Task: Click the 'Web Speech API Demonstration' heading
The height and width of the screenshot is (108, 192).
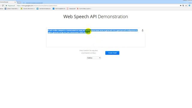Action: 96,16
